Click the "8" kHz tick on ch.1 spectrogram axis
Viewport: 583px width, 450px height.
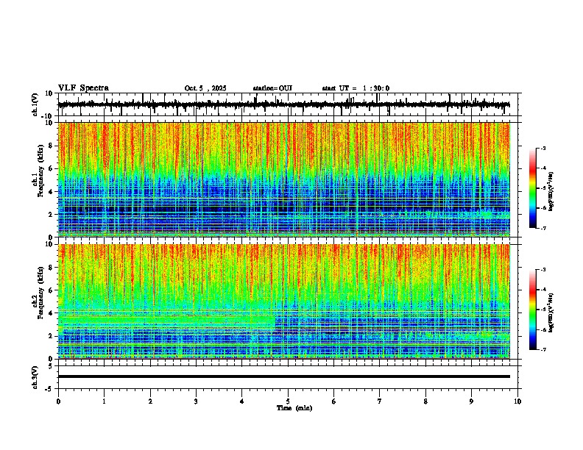tap(52, 146)
